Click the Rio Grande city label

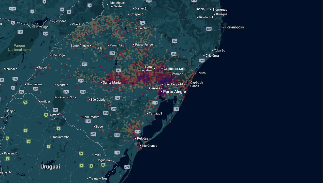[x=150, y=146]
